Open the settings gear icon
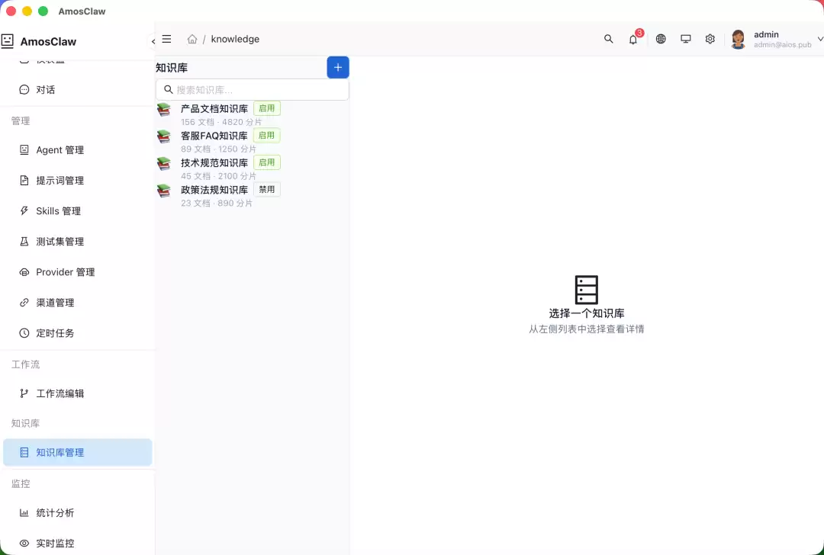The image size is (824, 555). pyautogui.click(x=710, y=39)
